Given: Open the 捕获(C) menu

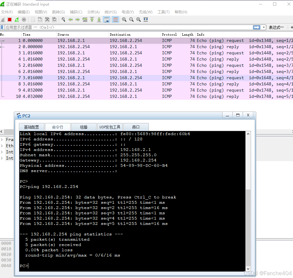Looking at the screenshot, I should tap(76, 12).
